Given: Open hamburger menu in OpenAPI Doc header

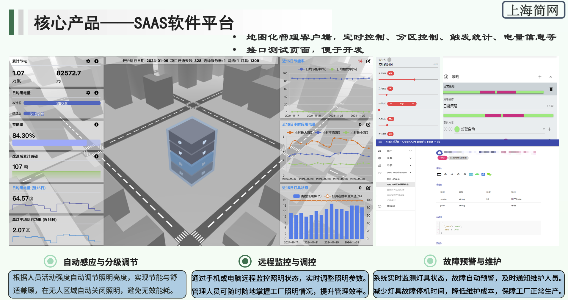Looking at the screenshot, I should 380,142.
